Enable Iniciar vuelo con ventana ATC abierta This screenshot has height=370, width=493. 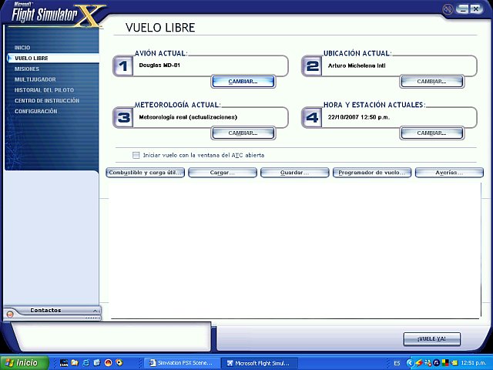click(136, 155)
